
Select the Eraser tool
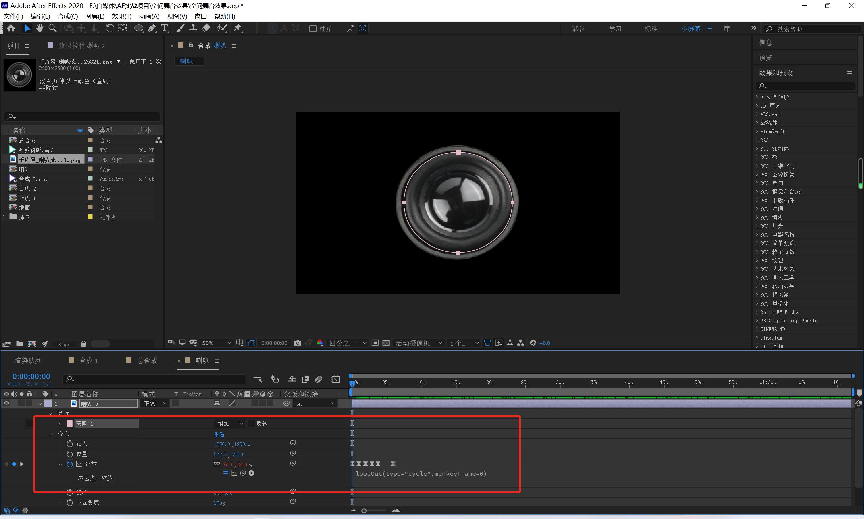[x=206, y=28]
